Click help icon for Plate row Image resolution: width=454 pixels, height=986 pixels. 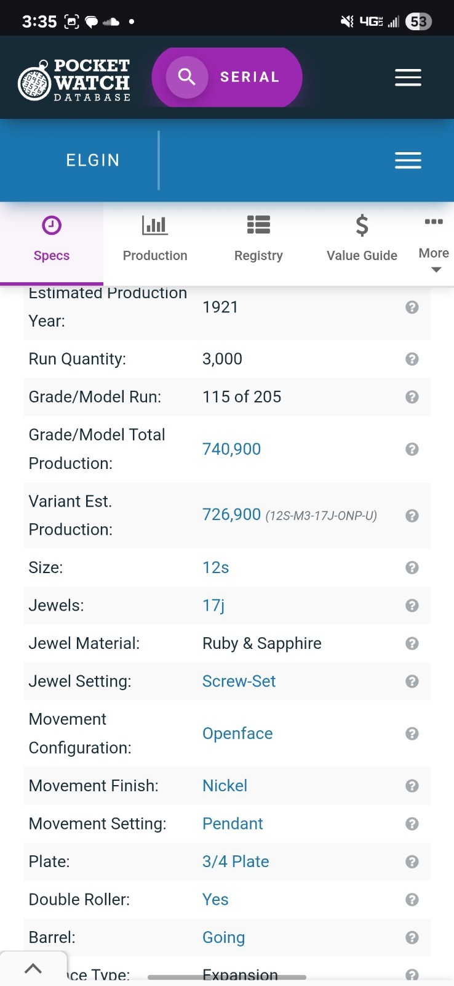point(412,862)
